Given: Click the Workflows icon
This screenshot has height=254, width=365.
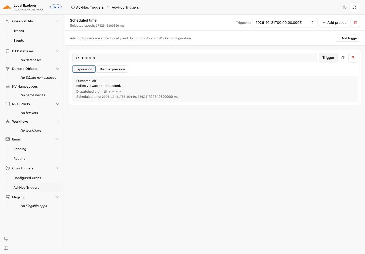Looking at the screenshot, I should [8, 121].
